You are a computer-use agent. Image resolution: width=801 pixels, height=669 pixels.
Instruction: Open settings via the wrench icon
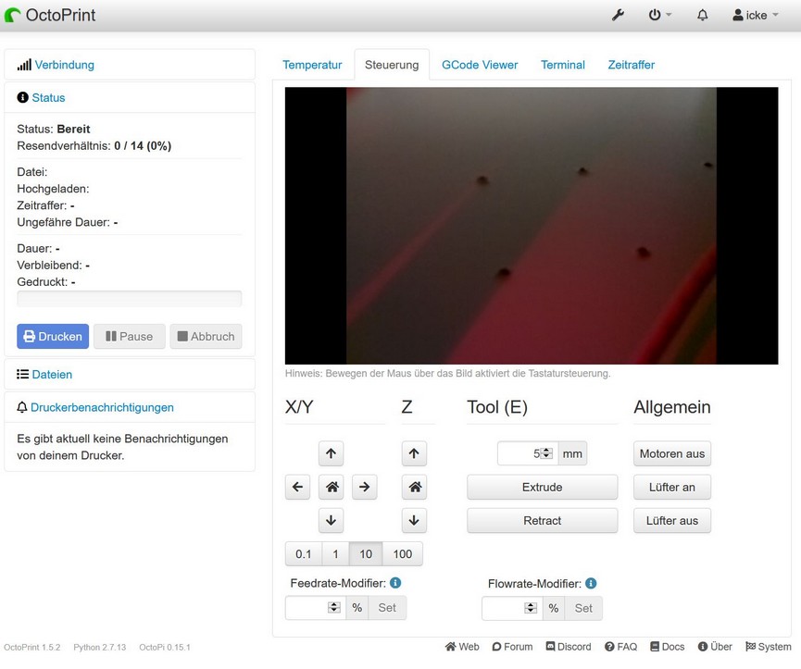(x=618, y=16)
